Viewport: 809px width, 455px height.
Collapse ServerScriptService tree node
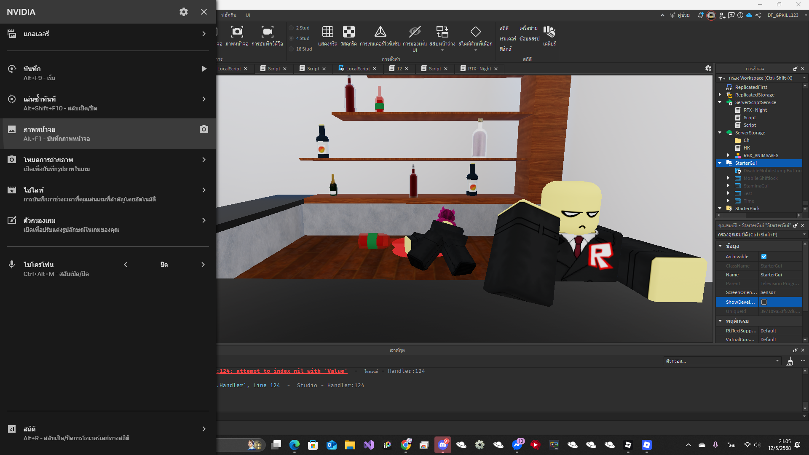pyautogui.click(x=720, y=102)
